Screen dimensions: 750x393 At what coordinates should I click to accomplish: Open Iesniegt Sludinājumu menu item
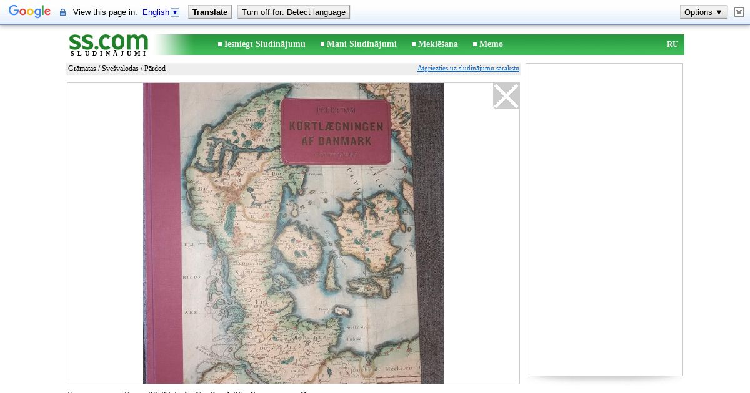[264, 44]
